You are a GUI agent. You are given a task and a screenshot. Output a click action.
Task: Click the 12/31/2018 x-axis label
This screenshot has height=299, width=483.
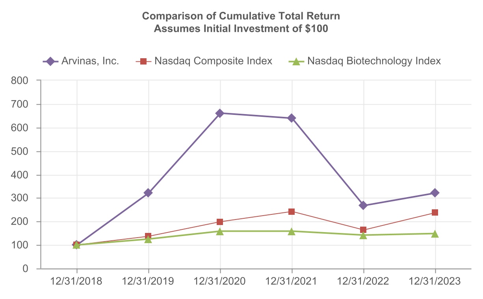[x=77, y=282]
